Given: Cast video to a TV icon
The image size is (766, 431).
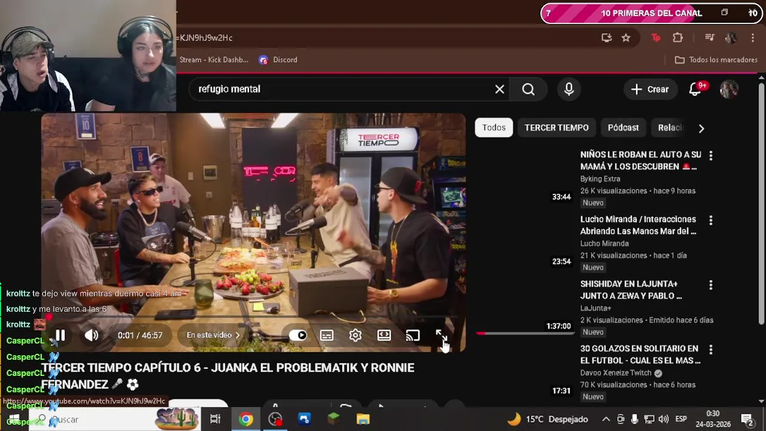Looking at the screenshot, I should point(413,335).
